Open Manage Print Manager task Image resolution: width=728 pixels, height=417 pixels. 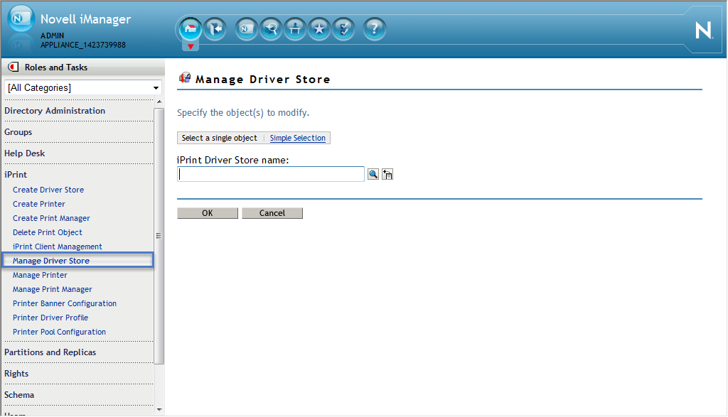[53, 289]
